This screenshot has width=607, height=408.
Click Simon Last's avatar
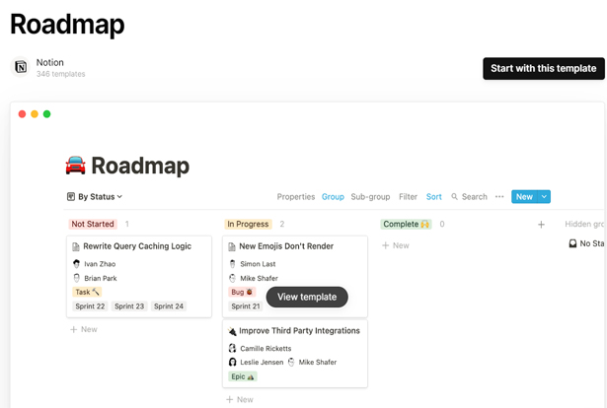(232, 264)
